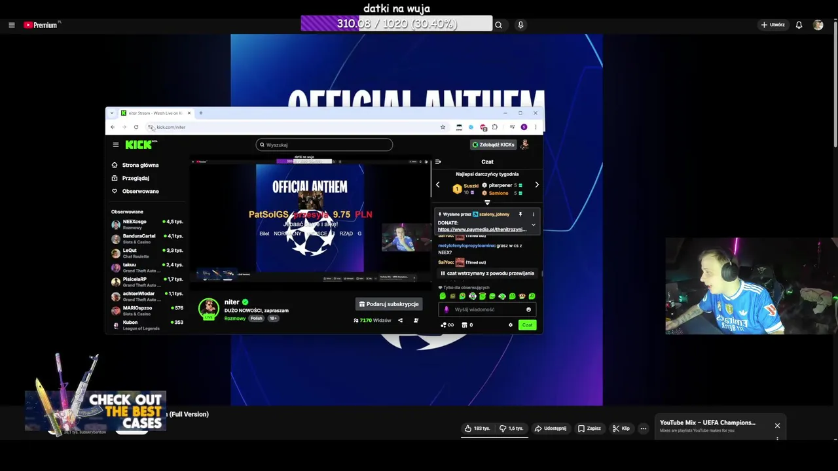
Task: Click Udostępnij share button under video
Action: (551, 428)
